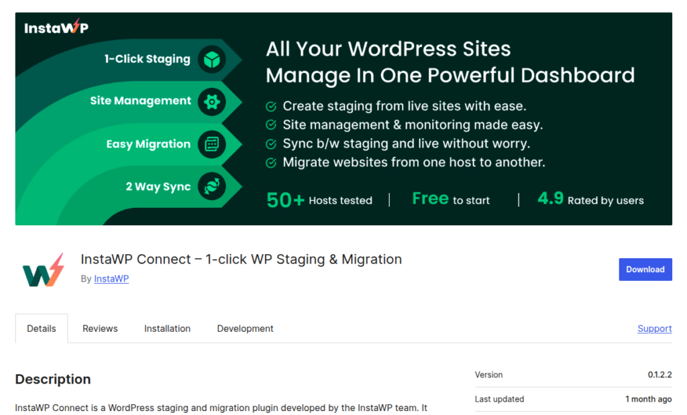Select the checkmark next to sync feature
The width and height of the screenshot is (687, 415).
click(270, 143)
